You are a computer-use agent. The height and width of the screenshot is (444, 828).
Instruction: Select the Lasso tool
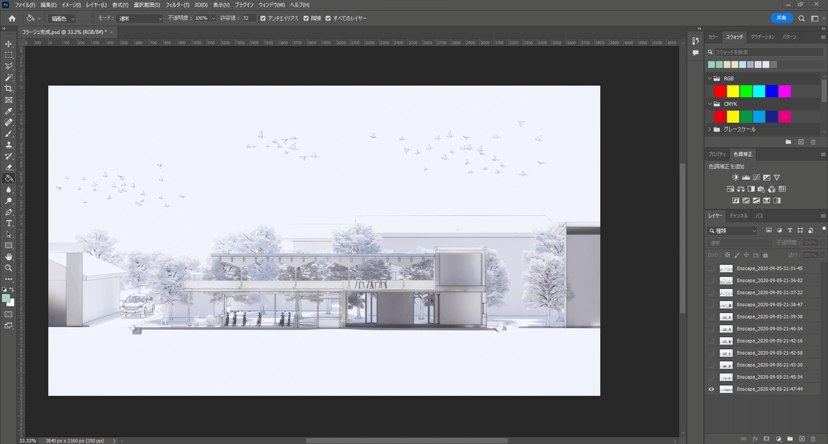[9, 66]
